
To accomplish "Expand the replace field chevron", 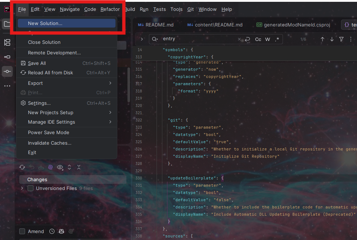I will (x=142, y=39).
